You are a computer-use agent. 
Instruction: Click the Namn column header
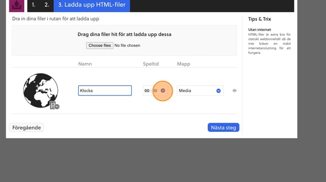pyautogui.click(x=85, y=64)
